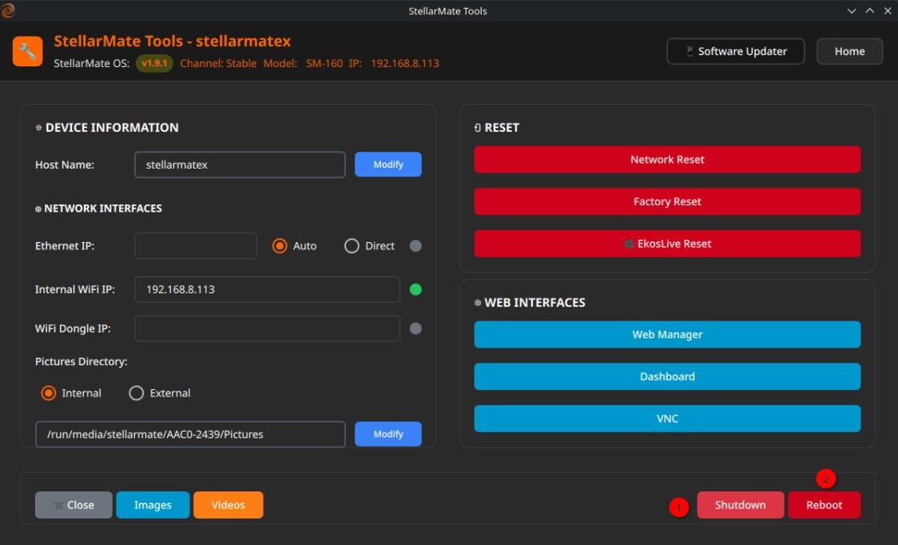Click Modify next to Pictures path
Screen dimensions: 898x545
pyautogui.click(x=388, y=435)
